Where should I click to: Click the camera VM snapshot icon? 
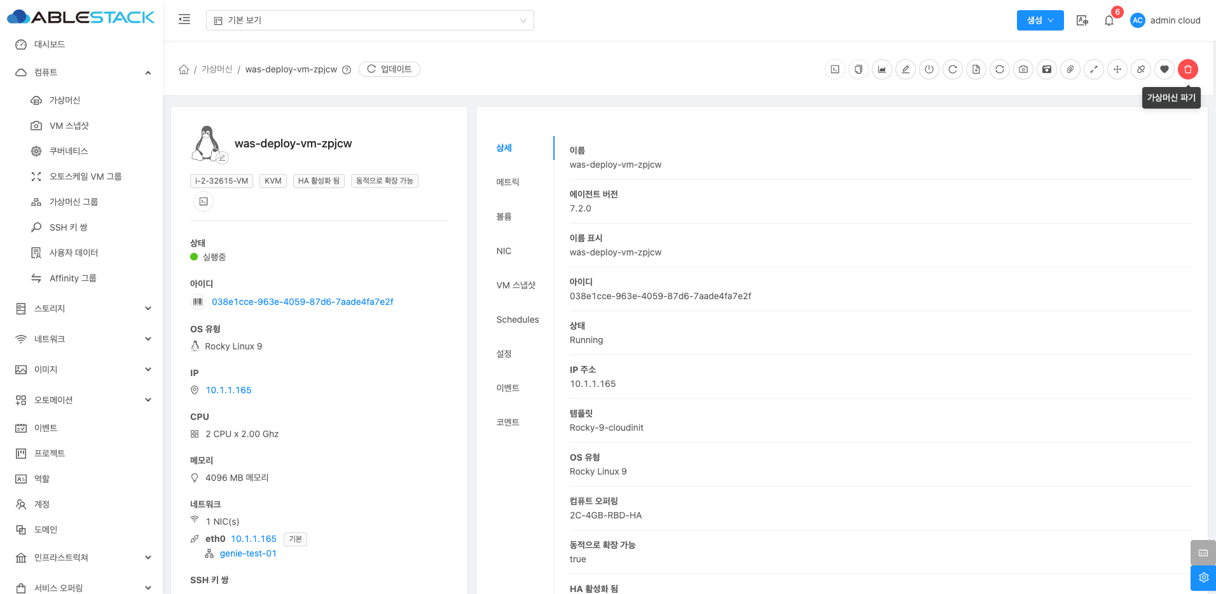[1023, 69]
